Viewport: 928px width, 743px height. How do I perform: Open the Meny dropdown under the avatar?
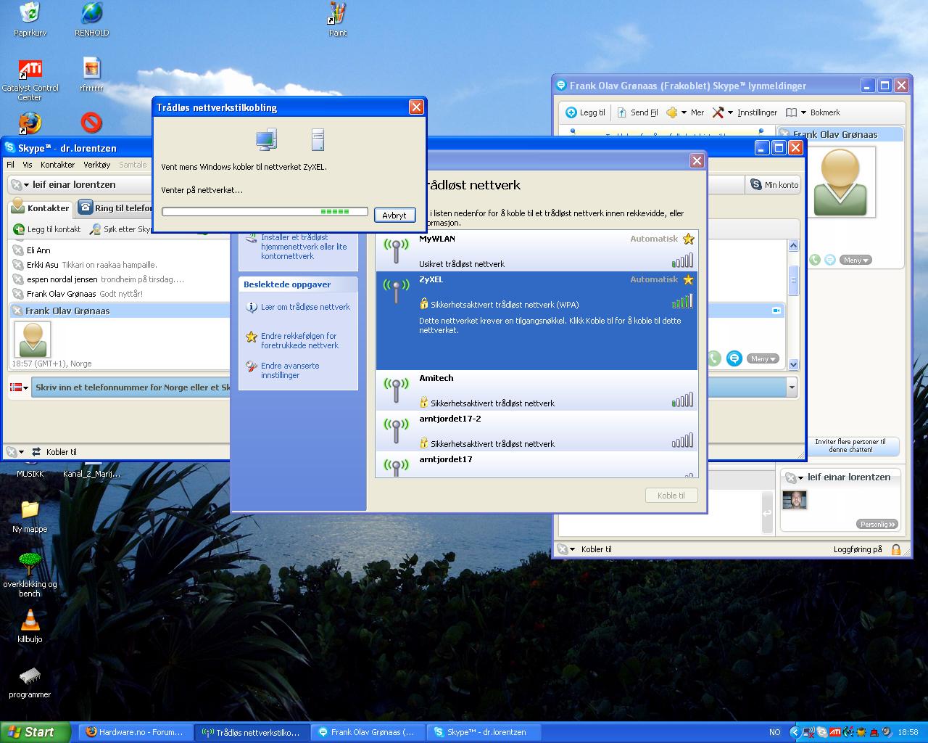pyautogui.click(x=855, y=260)
